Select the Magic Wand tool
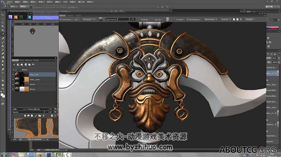This screenshot has width=281, height=157. pos(3,26)
